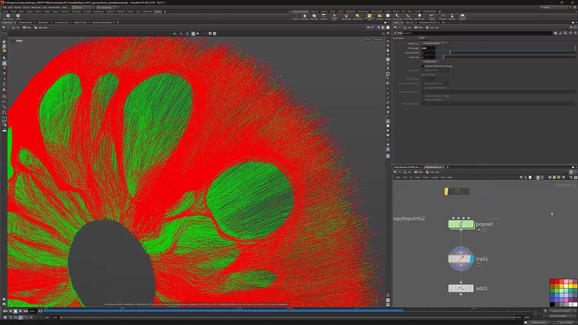Switch to the Geometry Spreadsheet tab
The height and width of the screenshot is (325, 578).
pos(102,23)
